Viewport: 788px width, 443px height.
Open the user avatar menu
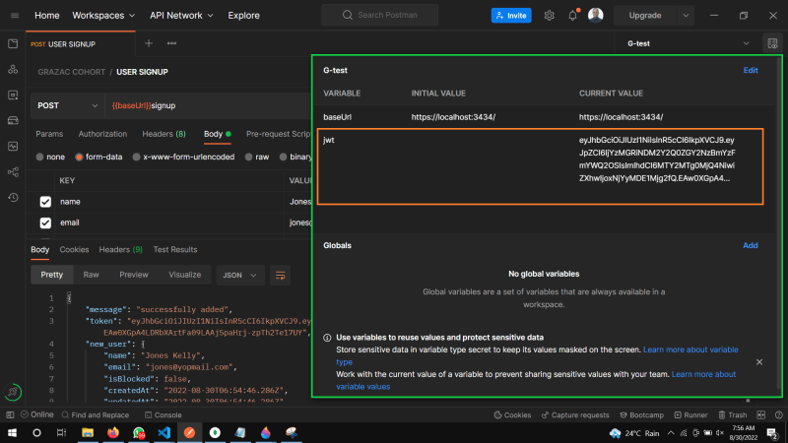point(596,16)
